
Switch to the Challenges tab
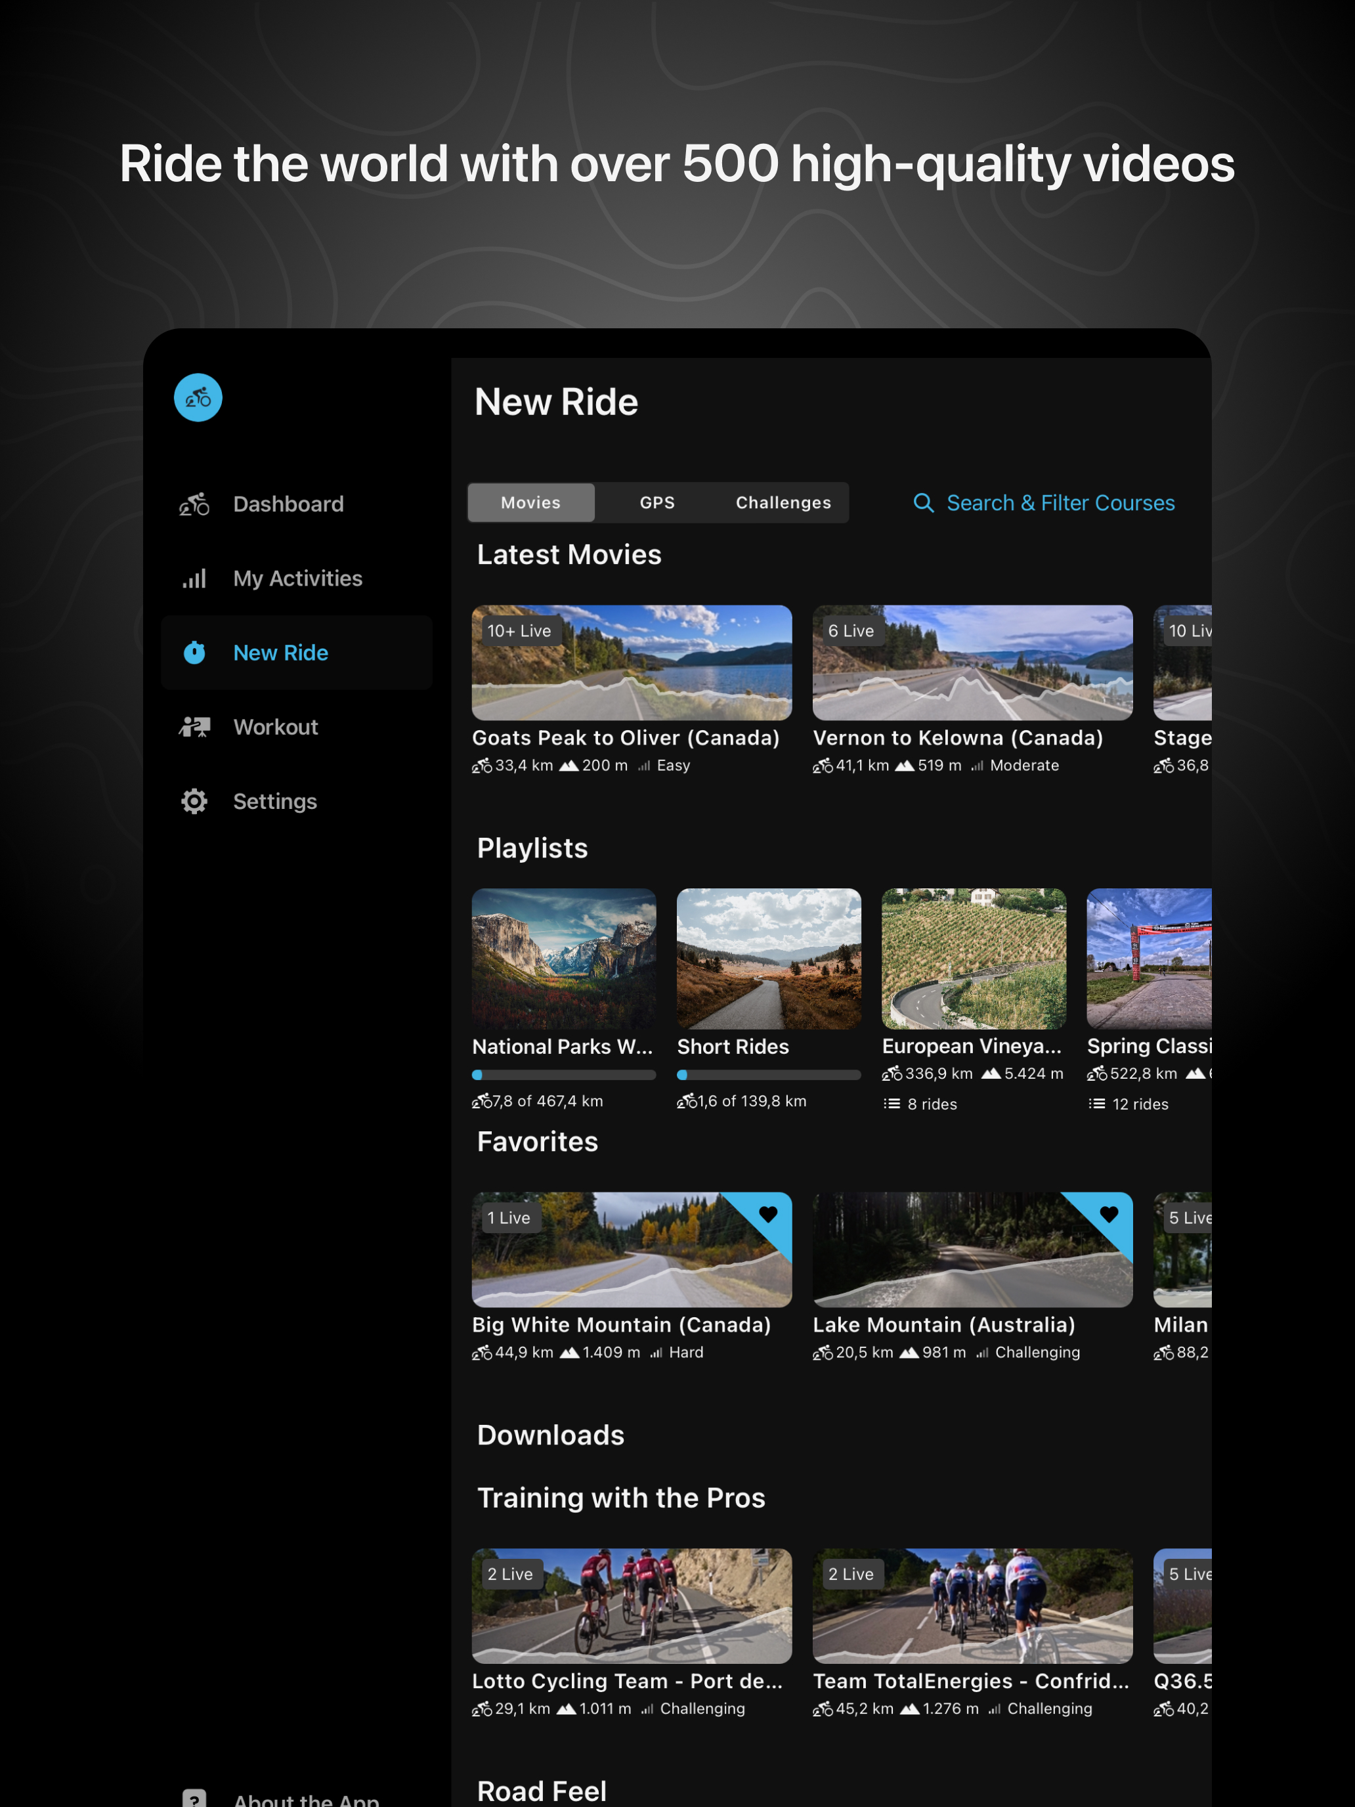783,503
